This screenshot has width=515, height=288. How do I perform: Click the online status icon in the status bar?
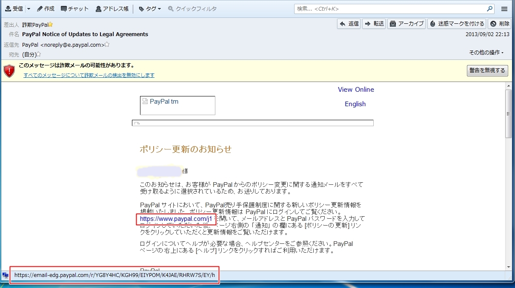tap(6, 275)
